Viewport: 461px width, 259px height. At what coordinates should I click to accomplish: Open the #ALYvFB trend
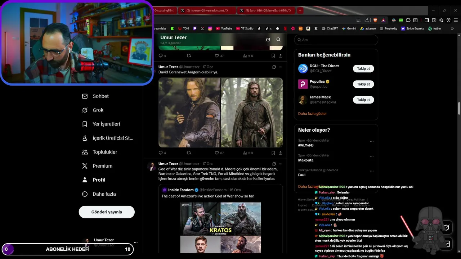306,145
